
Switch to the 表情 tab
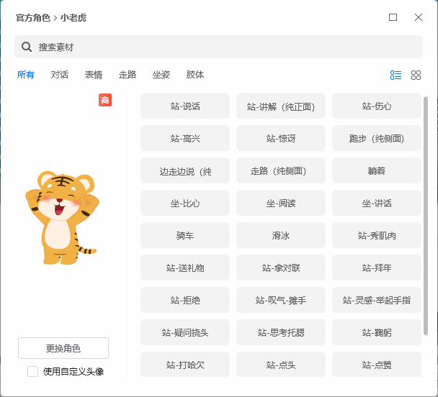click(94, 75)
